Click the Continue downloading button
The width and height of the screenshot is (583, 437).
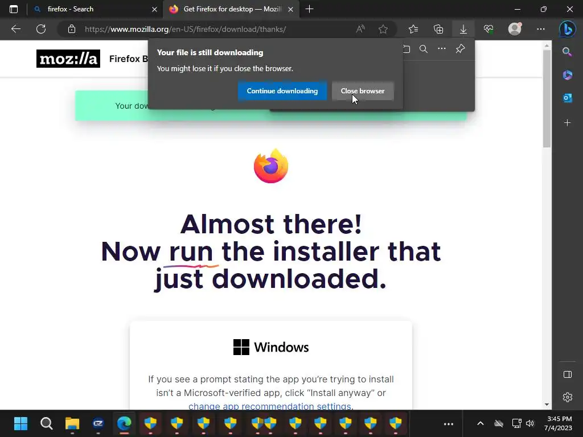point(282,91)
